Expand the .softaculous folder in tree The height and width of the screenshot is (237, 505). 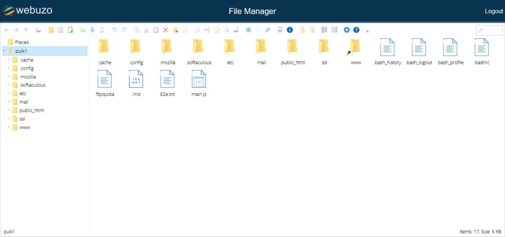(9, 85)
